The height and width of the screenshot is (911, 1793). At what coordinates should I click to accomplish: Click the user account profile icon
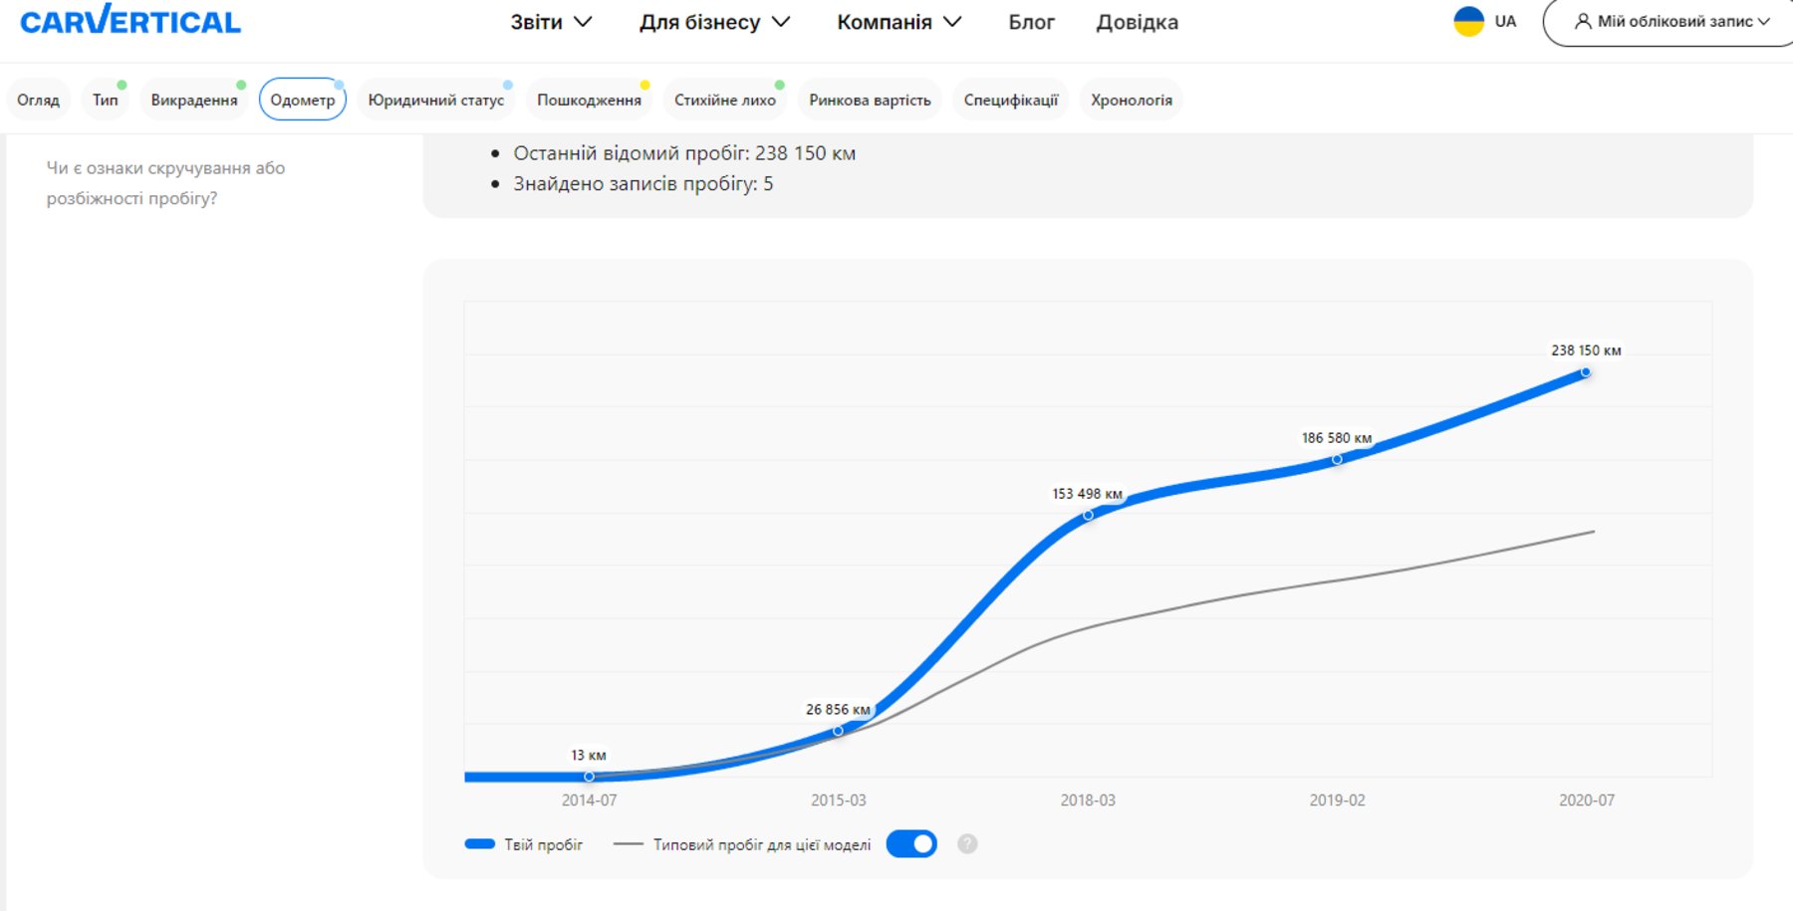[1582, 21]
